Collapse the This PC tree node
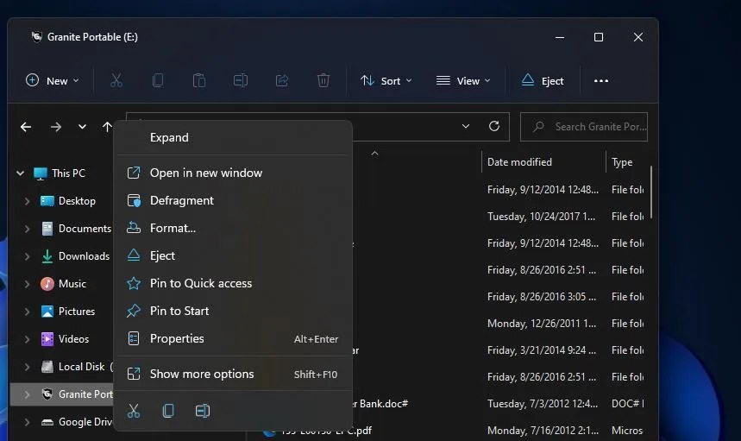The image size is (741, 441). point(21,173)
